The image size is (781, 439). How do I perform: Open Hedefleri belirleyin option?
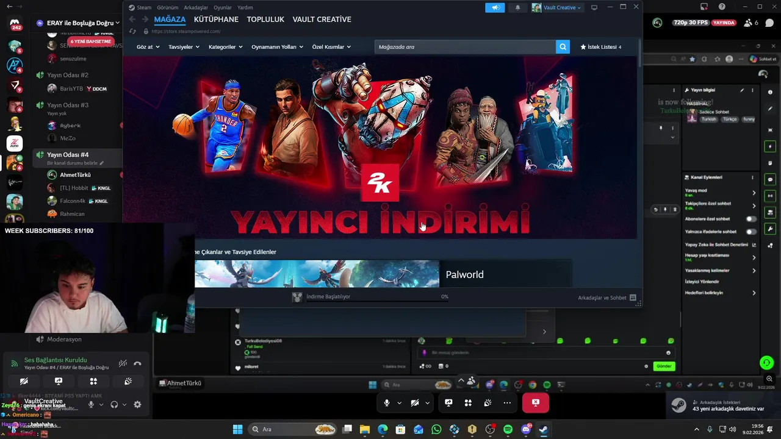(x=721, y=293)
